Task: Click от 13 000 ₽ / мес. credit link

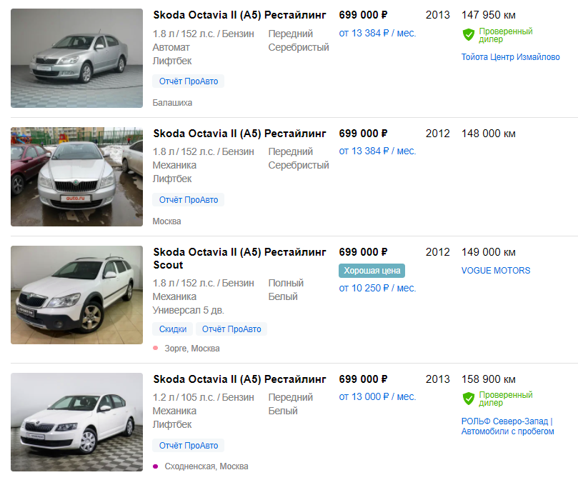Action: pyautogui.click(x=377, y=397)
